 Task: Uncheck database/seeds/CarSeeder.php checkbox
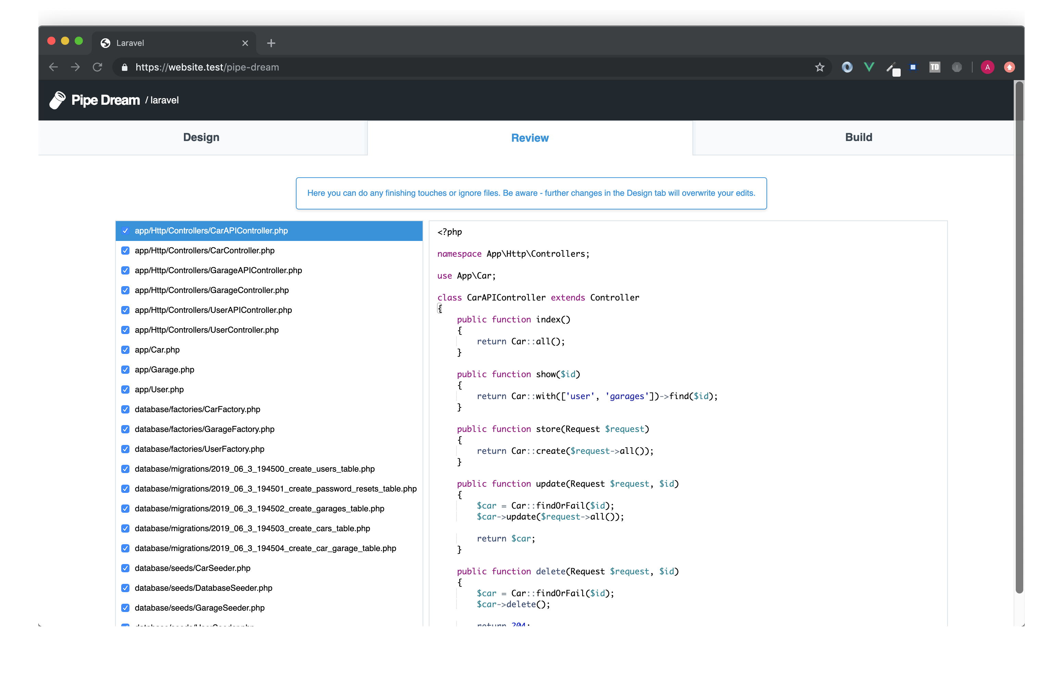pyautogui.click(x=125, y=568)
